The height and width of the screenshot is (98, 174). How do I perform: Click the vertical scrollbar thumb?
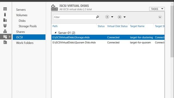[x=172, y=32]
